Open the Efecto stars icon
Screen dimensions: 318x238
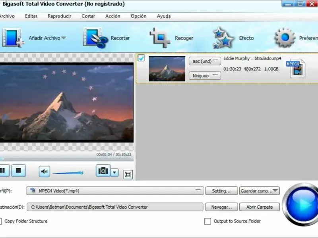[223, 38]
